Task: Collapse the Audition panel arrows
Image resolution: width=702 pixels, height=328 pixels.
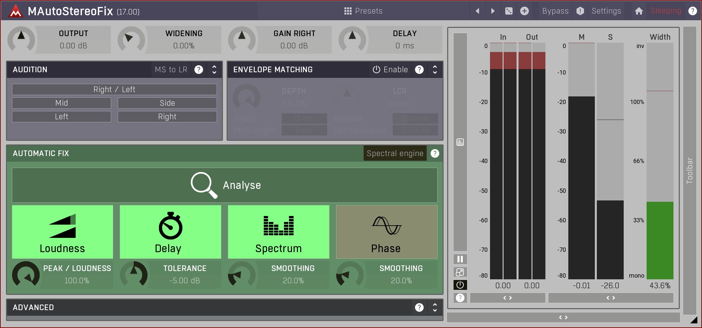Action: [214, 70]
